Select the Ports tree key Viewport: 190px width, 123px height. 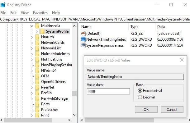click(45, 104)
